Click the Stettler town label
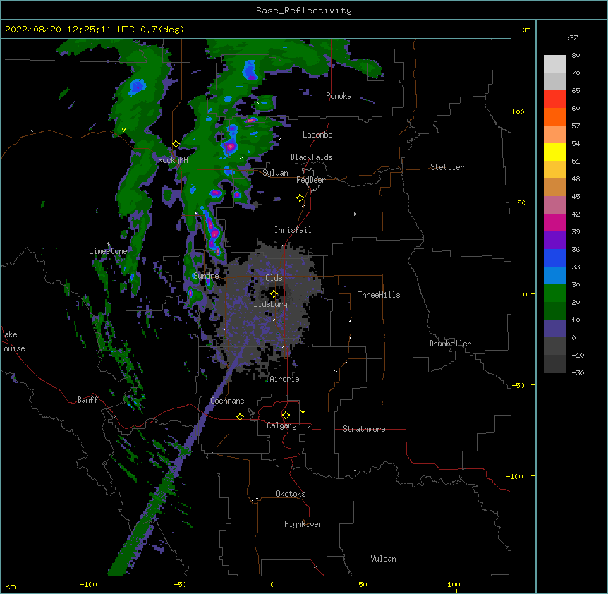The width and height of the screenshot is (608, 594). (447, 167)
